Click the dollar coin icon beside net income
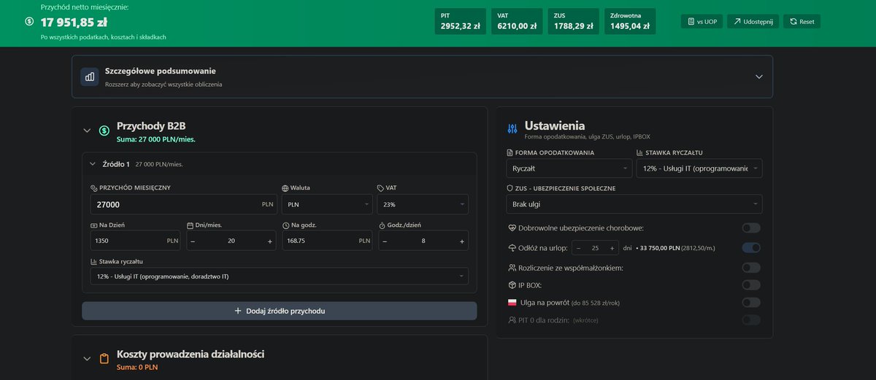Viewport: 876px width, 380px height. point(28,22)
